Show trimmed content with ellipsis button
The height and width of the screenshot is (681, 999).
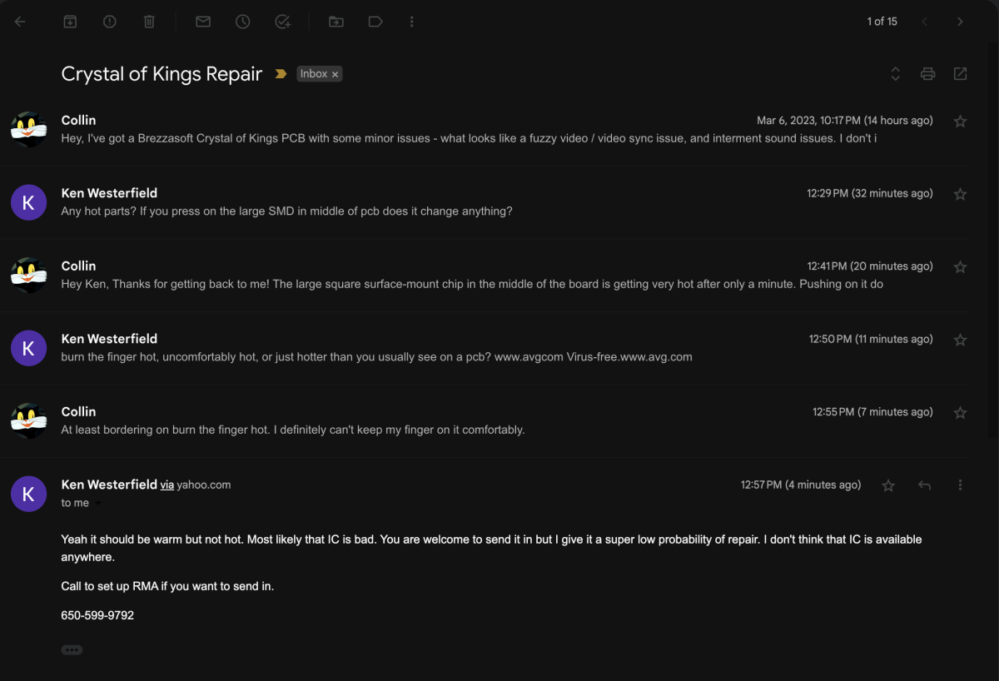coord(72,649)
